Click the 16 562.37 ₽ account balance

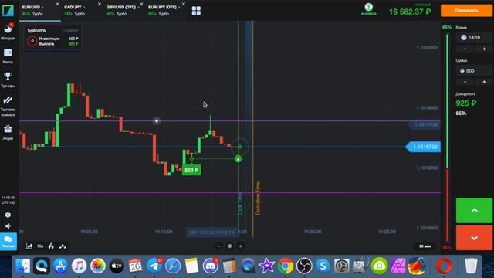pyautogui.click(x=410, y=12)
